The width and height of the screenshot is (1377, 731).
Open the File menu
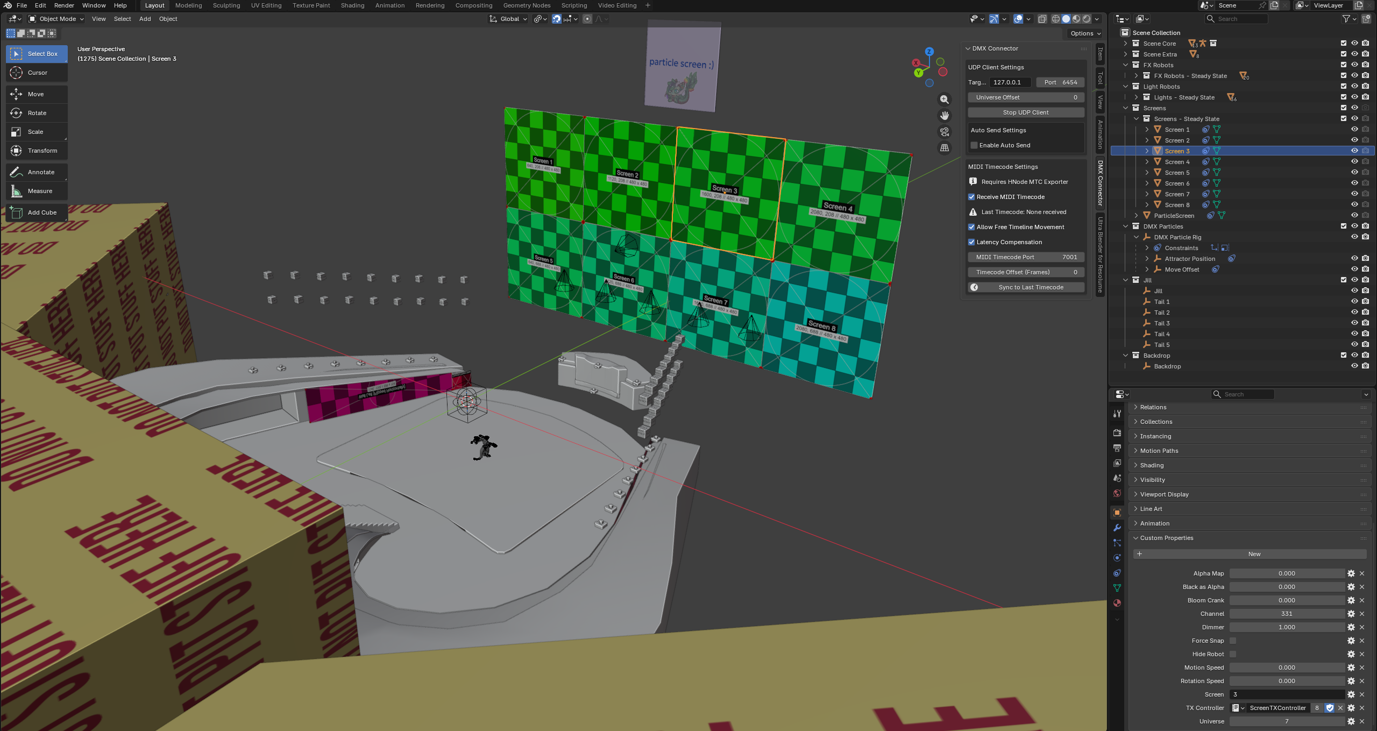[x=22, y=5]
